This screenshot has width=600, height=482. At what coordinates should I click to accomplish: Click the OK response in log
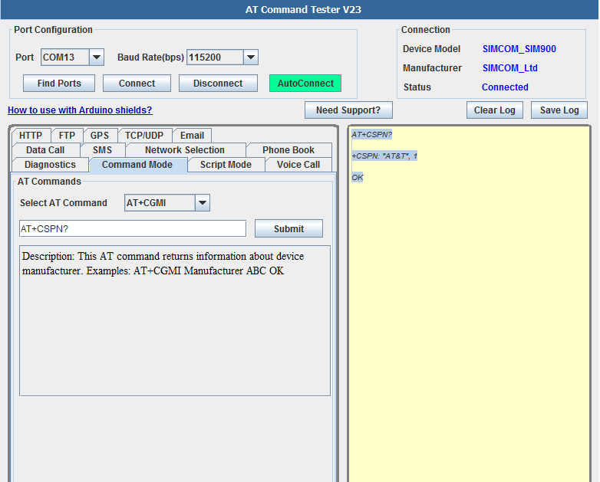click(357, 177)
